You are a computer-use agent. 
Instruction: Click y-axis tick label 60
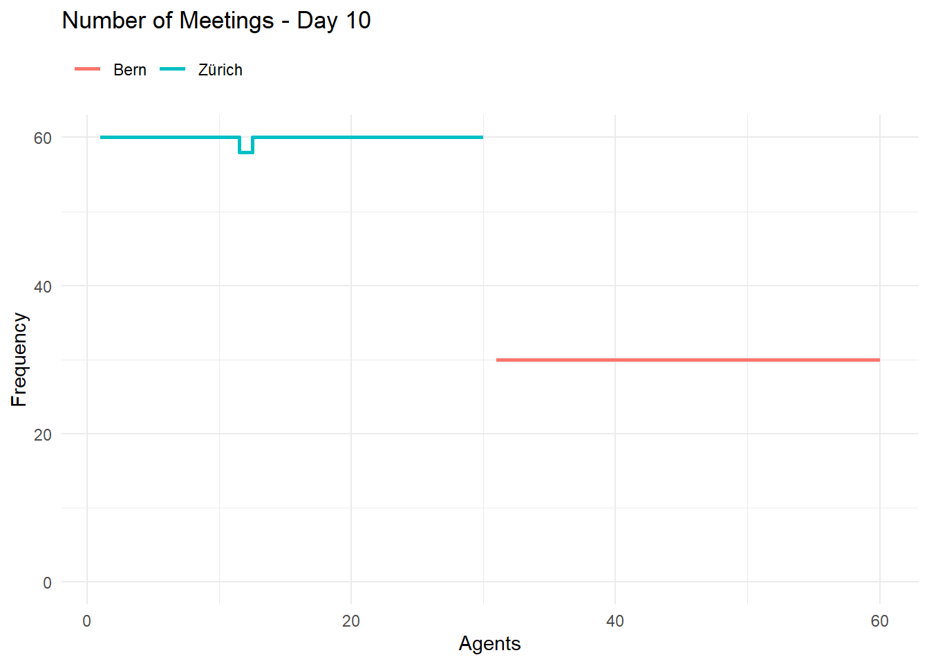pyautogui.click(x=43, y=138)
